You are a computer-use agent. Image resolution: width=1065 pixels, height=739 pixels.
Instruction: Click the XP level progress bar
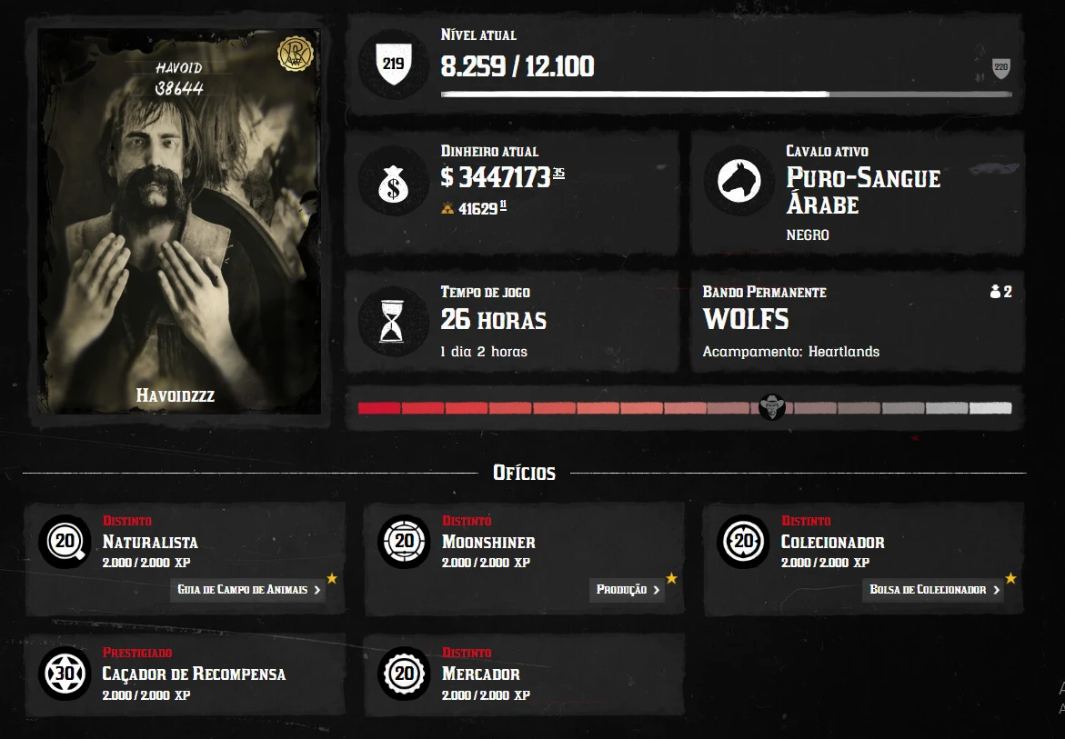726,95
